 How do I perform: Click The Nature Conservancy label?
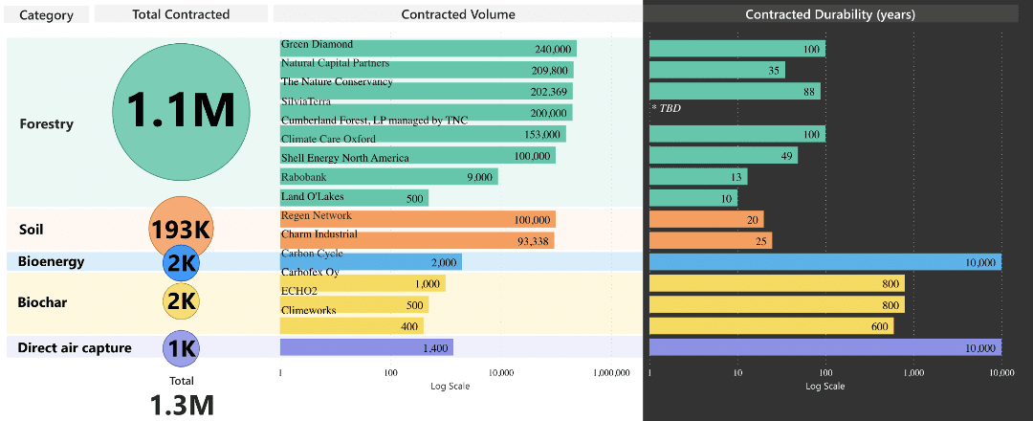click(337, 81)
